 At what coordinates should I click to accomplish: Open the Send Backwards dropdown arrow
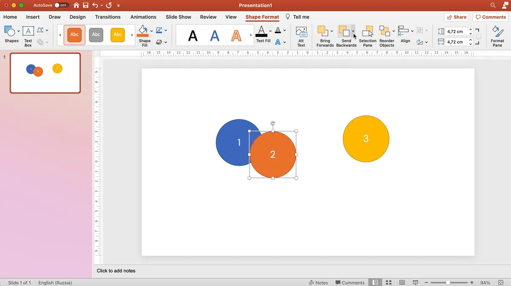click(353, 31)
